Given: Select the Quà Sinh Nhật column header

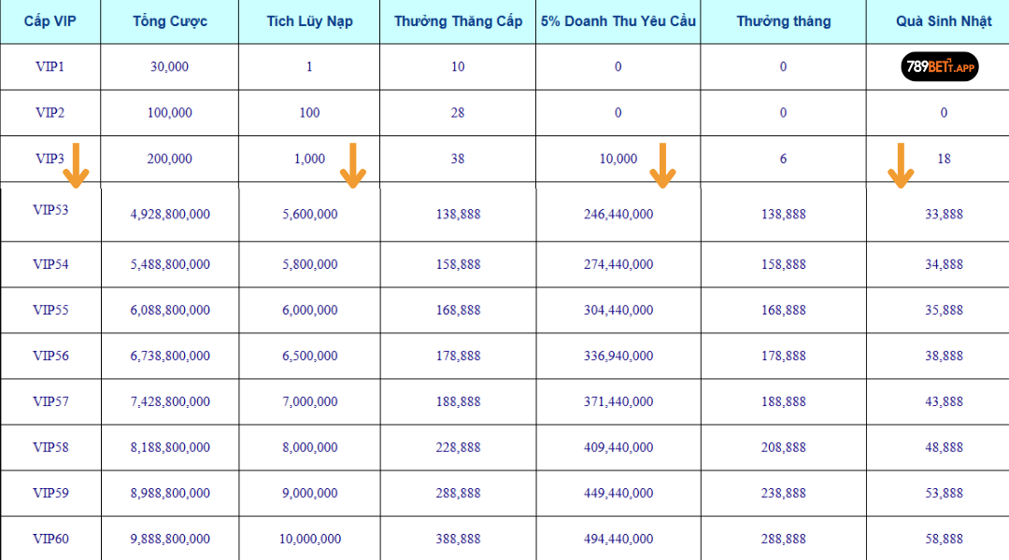Looking at the screenshot, I should (944, 21).
